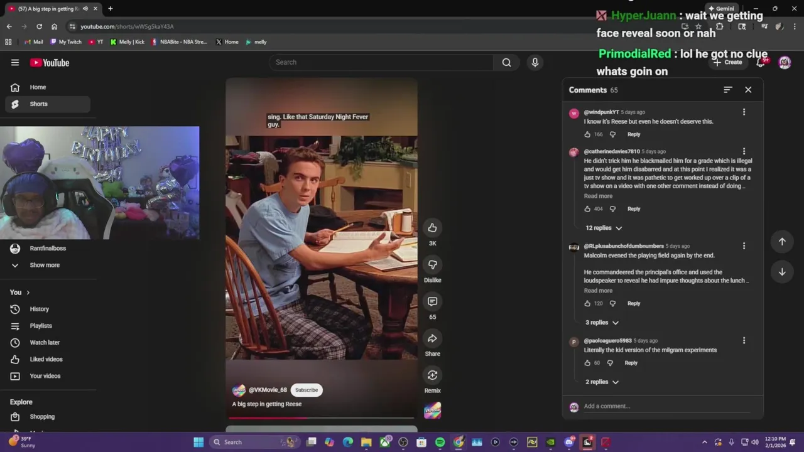
Task: Open options menu for catherinedavies7810's comment
Action: click(x=744, y=151)
